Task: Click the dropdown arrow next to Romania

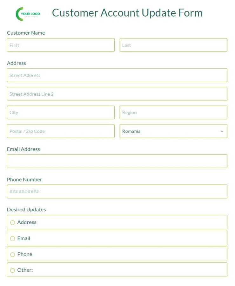Action: pos(222,131)
